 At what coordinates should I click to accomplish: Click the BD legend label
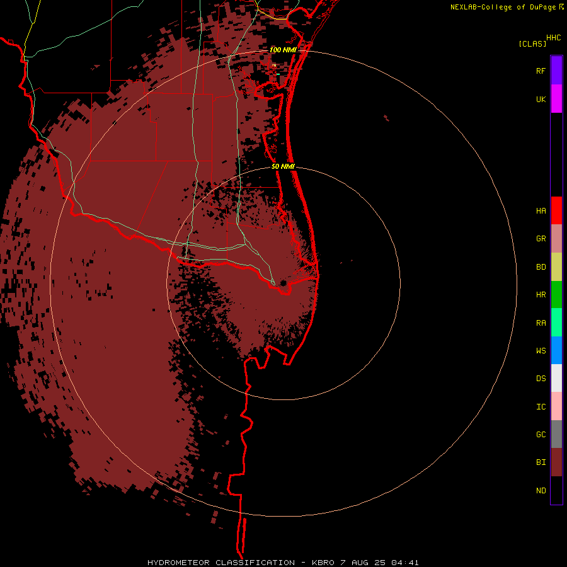[x=541, y=267]
